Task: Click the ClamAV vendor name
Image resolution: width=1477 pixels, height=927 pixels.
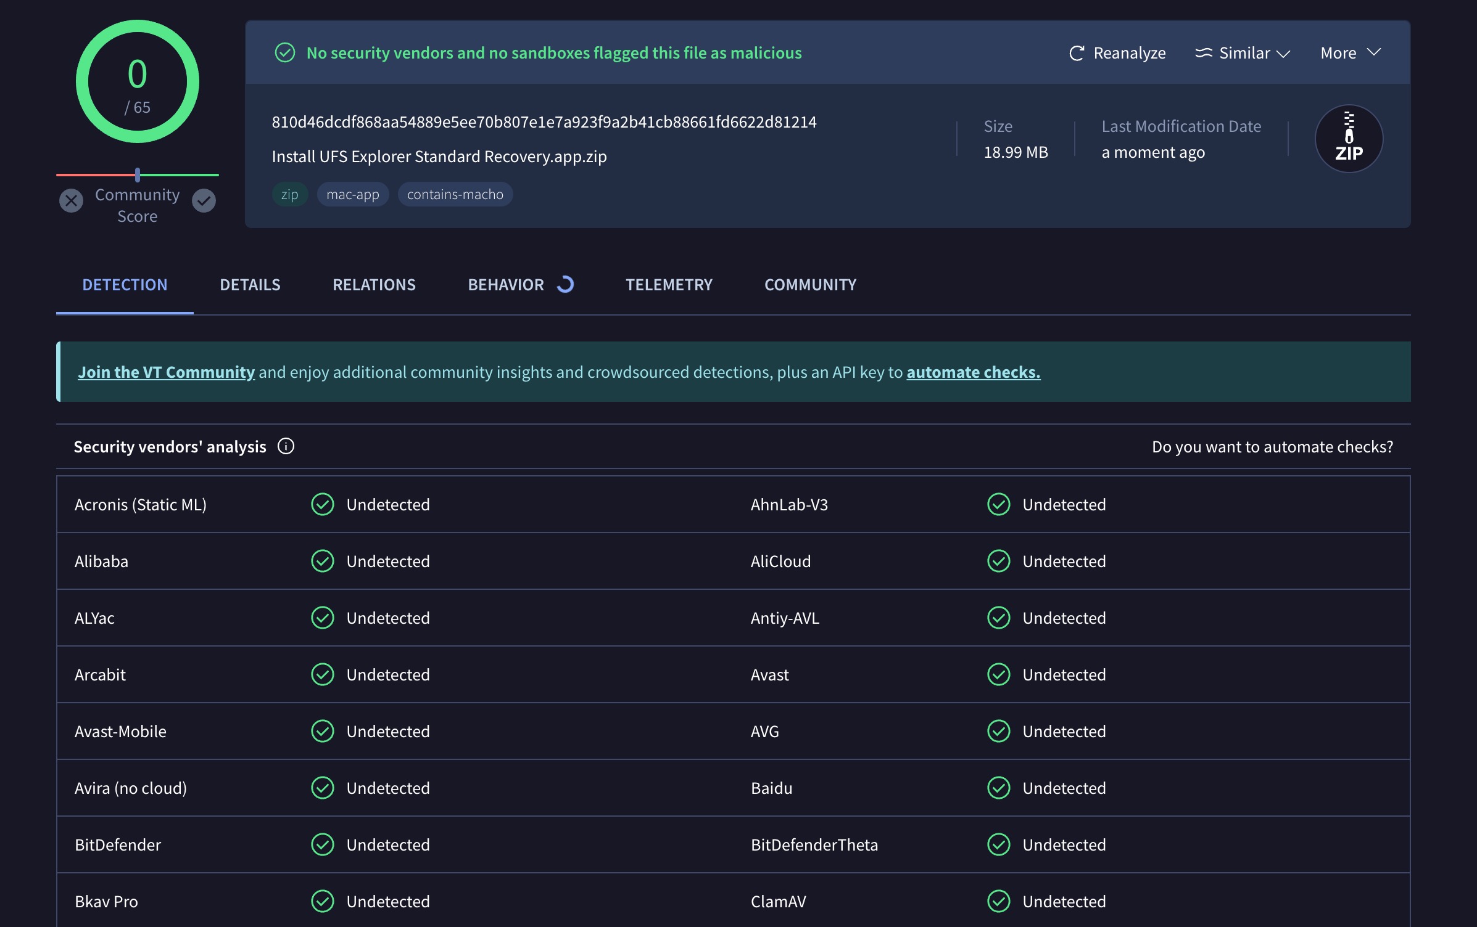Action: [x=778, y=901]
